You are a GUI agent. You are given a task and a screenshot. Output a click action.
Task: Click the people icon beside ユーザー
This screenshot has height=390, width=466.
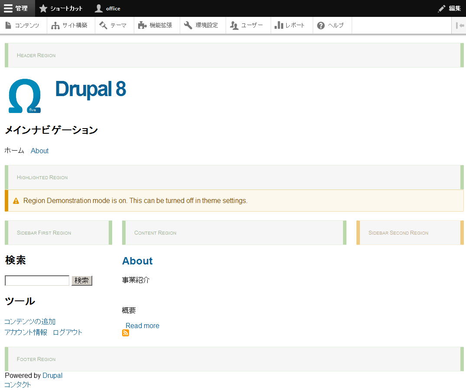coord(234,26)
